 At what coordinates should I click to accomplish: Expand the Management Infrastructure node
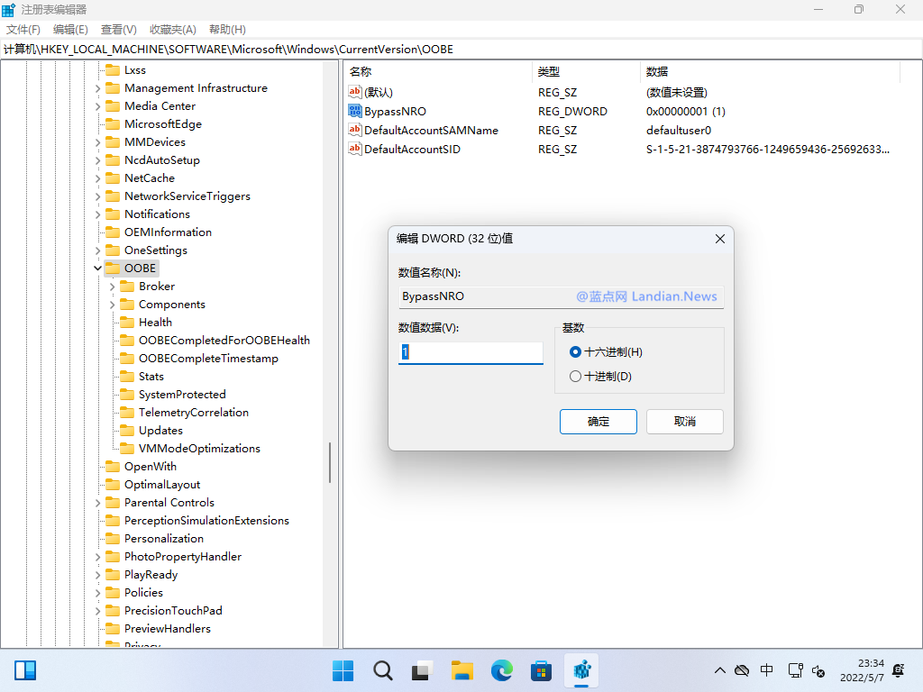97,88
